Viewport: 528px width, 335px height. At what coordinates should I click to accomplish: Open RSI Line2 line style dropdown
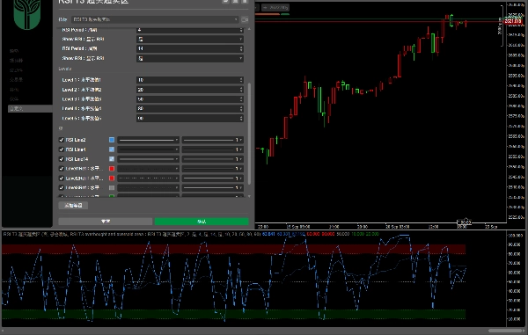[x=148, y=140]
